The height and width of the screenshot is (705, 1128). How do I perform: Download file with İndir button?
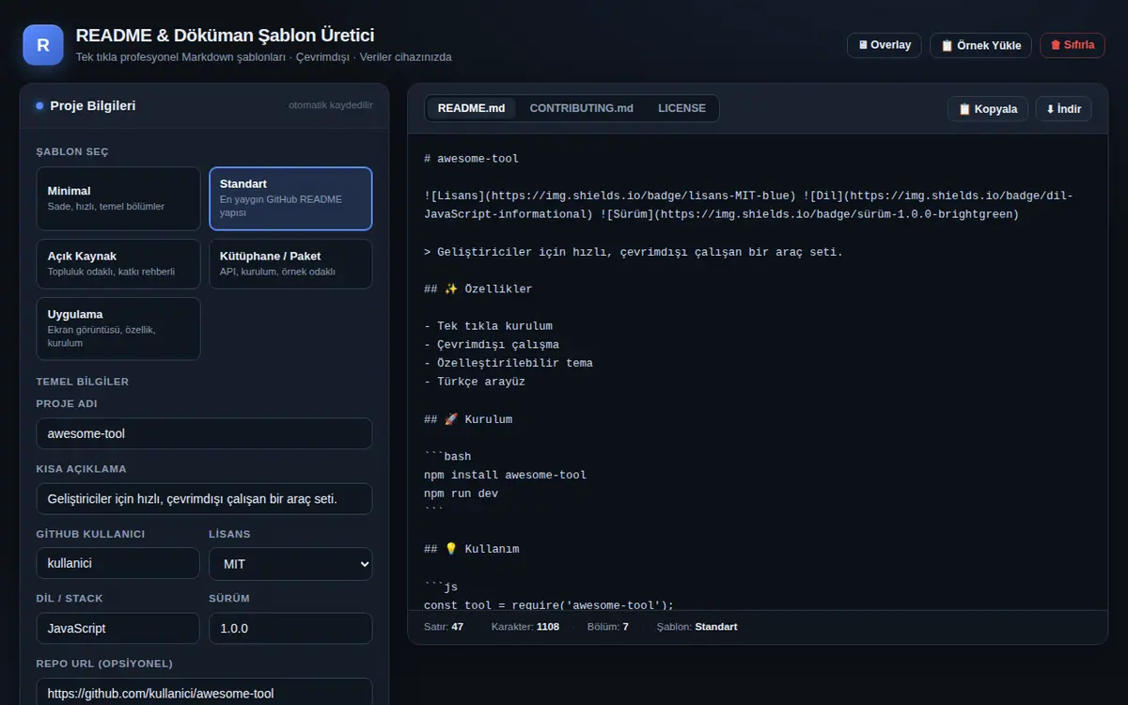tap(1064, 109)
